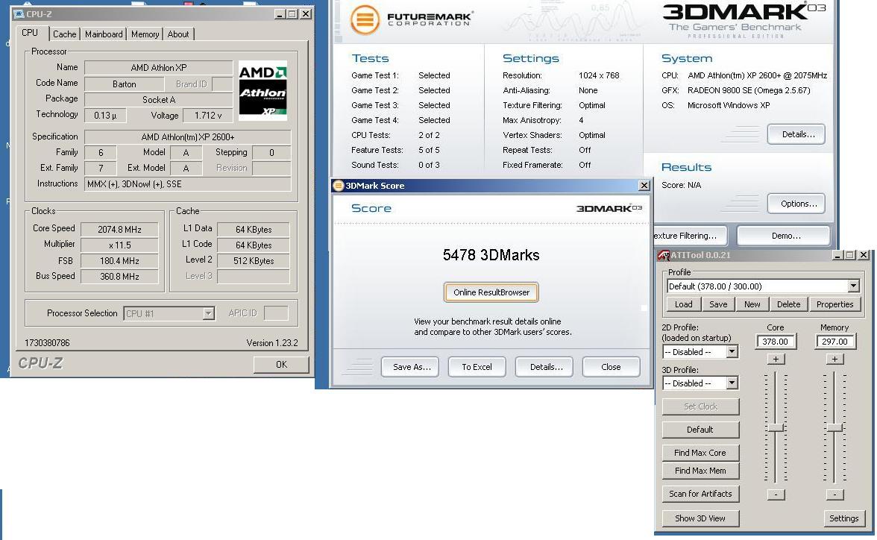Open the 3D Profile dropdown
Screen dimensions: 877x540
pyautogui.click(x=732, y=383)
